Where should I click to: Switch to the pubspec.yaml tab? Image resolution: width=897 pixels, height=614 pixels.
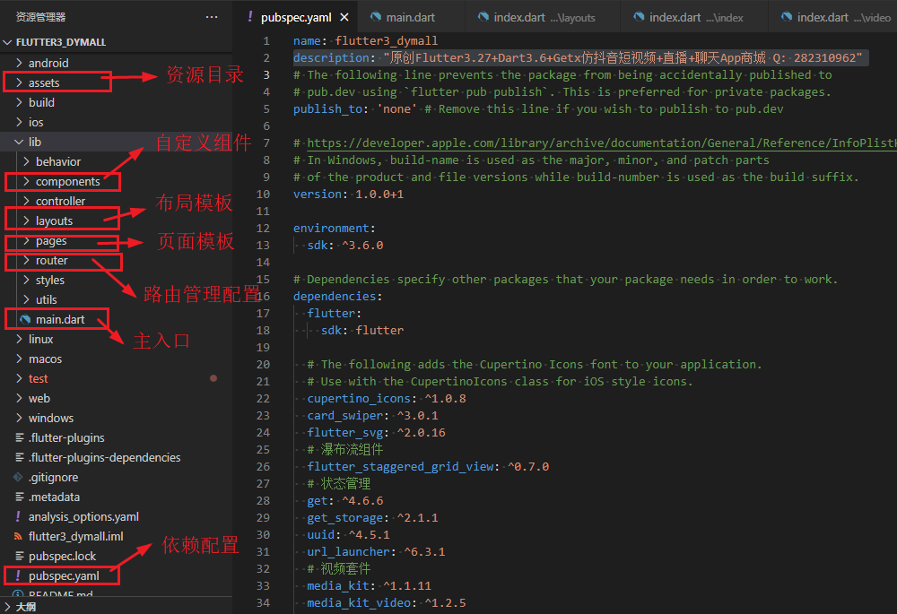click(x=296, y=17)
